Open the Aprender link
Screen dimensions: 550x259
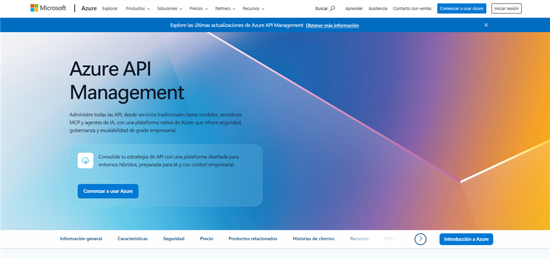pos(354,9)
